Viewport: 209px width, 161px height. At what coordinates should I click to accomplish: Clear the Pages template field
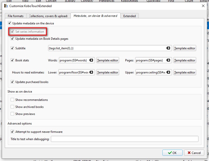click(168, 60)
